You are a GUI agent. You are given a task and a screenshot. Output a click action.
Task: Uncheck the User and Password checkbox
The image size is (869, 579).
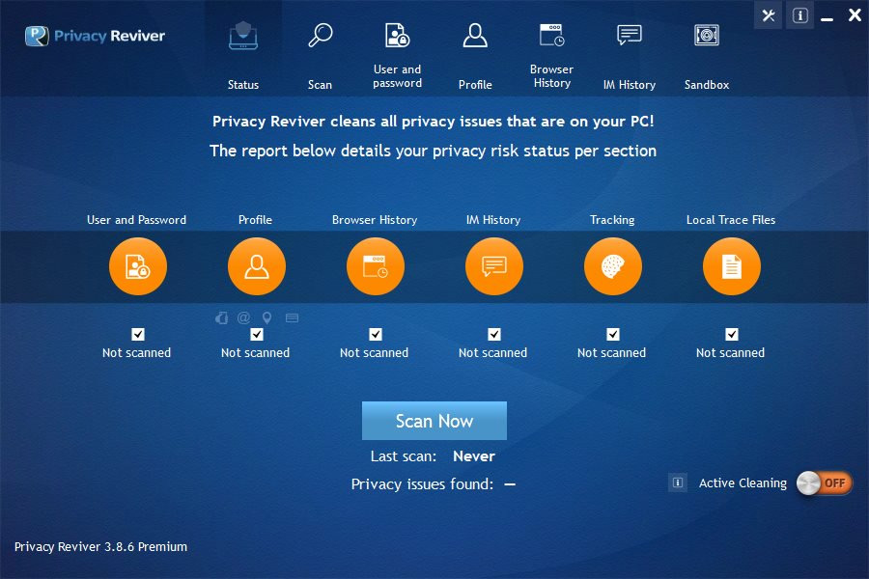[x=138, y=334]
